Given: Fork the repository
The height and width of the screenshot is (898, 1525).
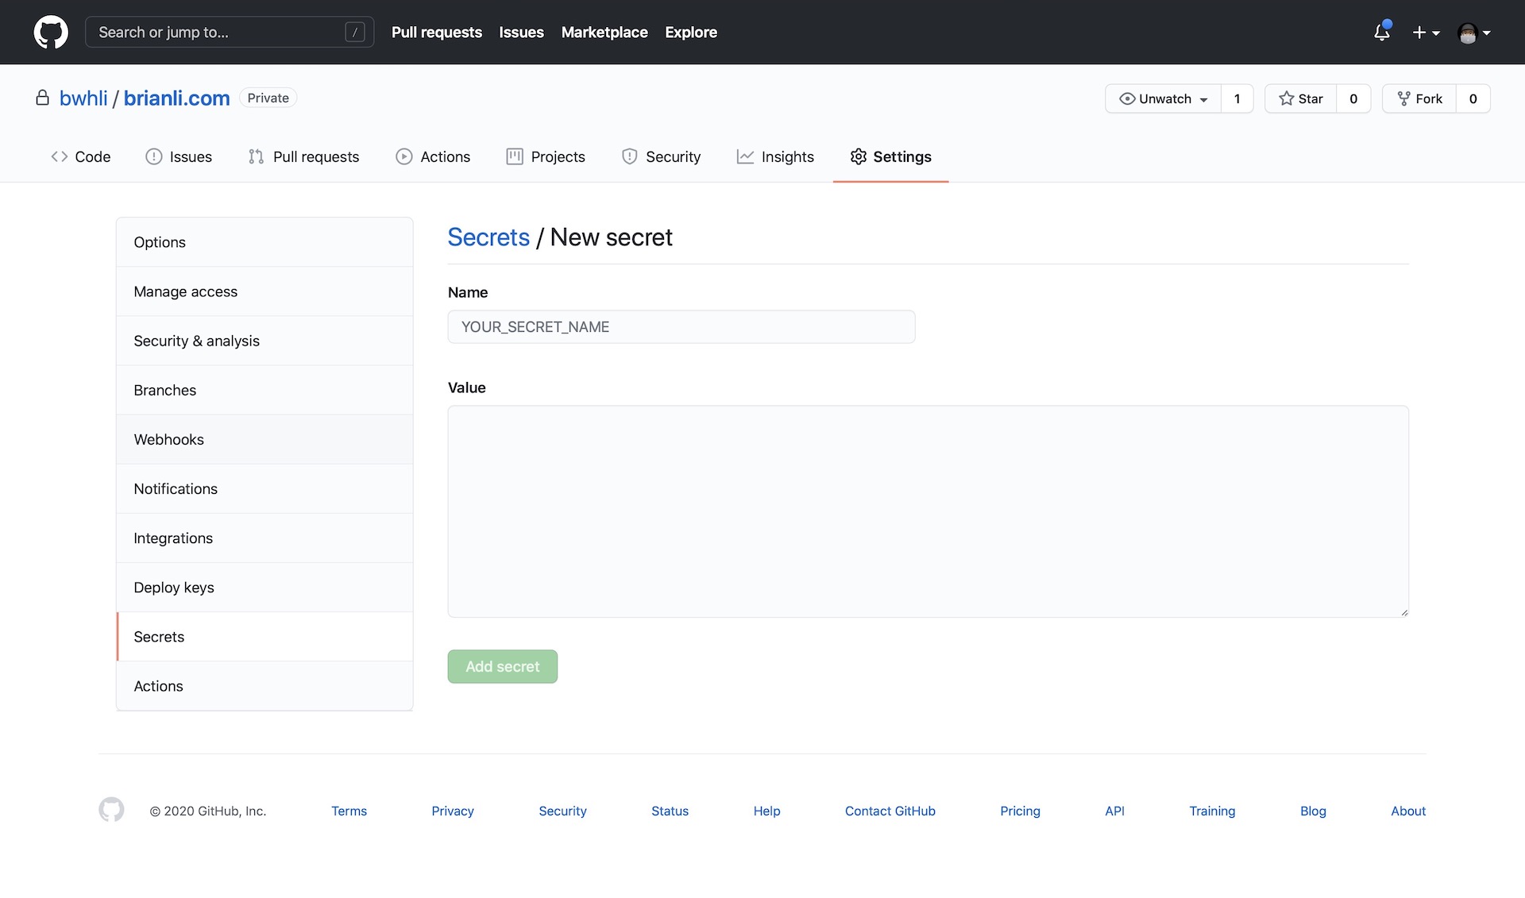Looking at the screenshot, I should [1419, 98].
